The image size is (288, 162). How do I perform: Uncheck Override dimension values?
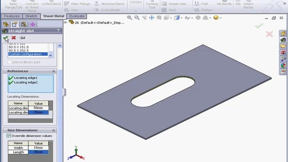pos(9,136)
